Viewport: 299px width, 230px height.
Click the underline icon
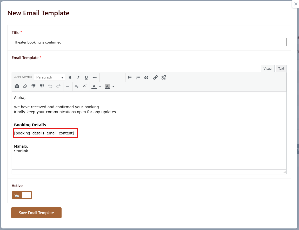[86, 77]
